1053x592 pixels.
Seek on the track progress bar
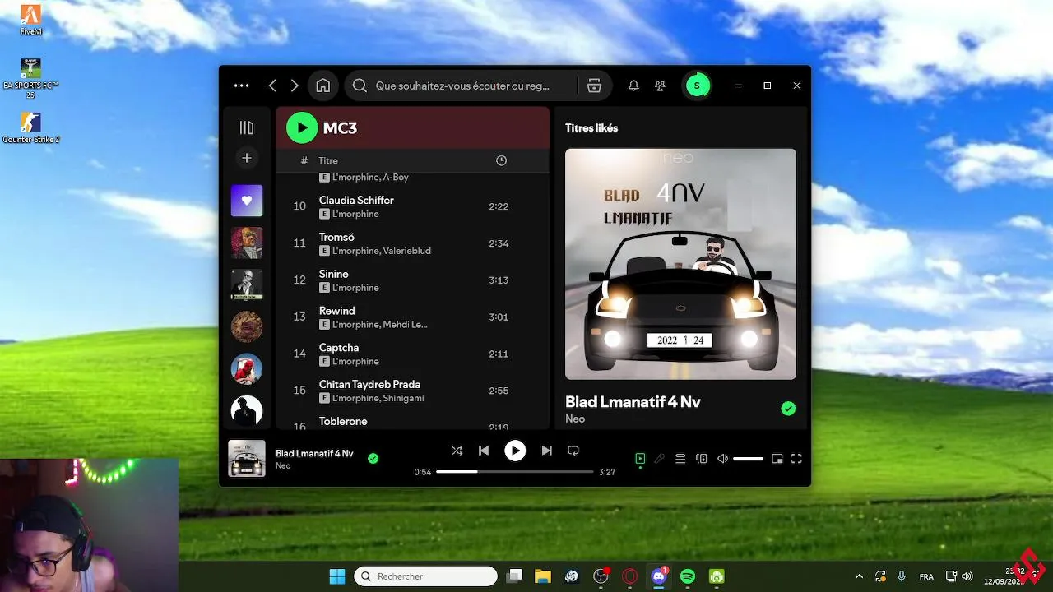coord(514,472)
